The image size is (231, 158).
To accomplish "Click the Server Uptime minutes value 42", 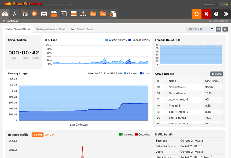I will point(35,53).
